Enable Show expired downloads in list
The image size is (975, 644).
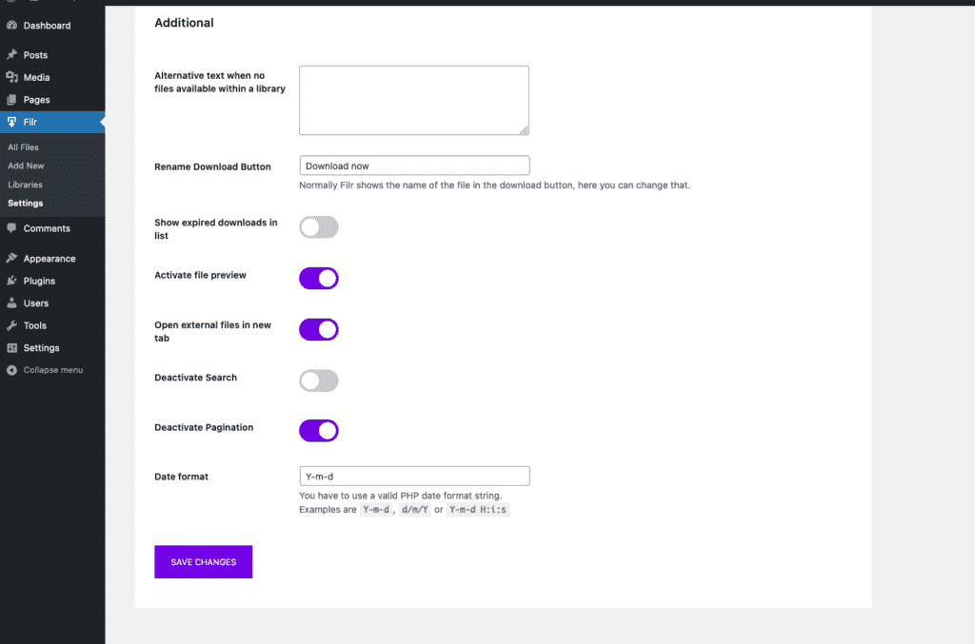(319, 227)
